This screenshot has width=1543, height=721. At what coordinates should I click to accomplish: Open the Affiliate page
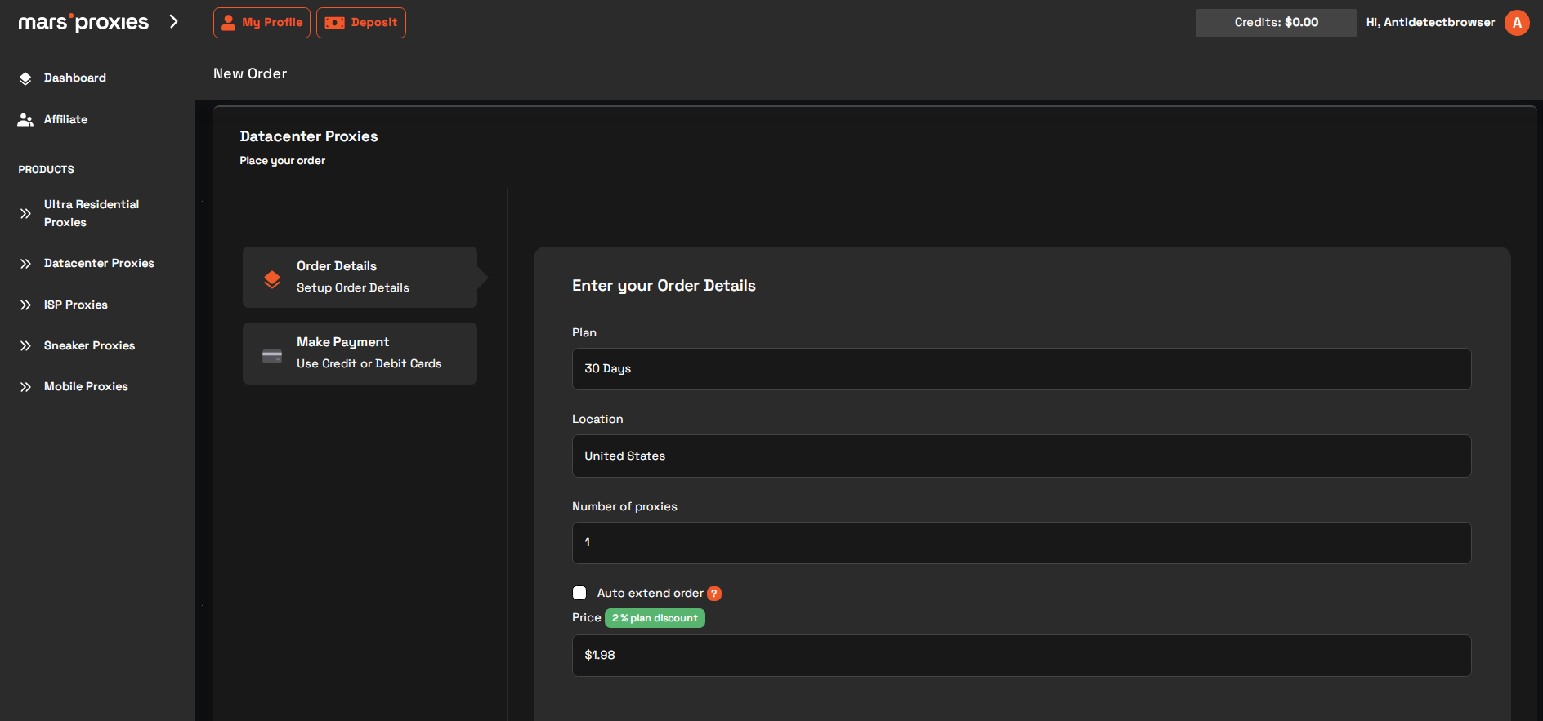pyautogui.click(x=65, y=119)
